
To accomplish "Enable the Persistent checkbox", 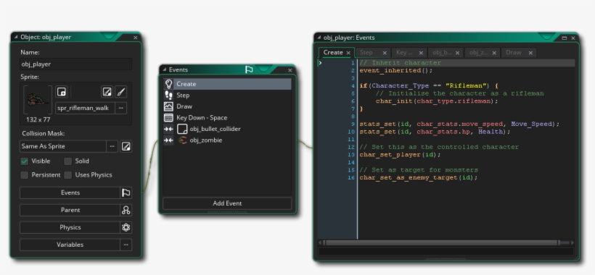I will pos(24,174).
